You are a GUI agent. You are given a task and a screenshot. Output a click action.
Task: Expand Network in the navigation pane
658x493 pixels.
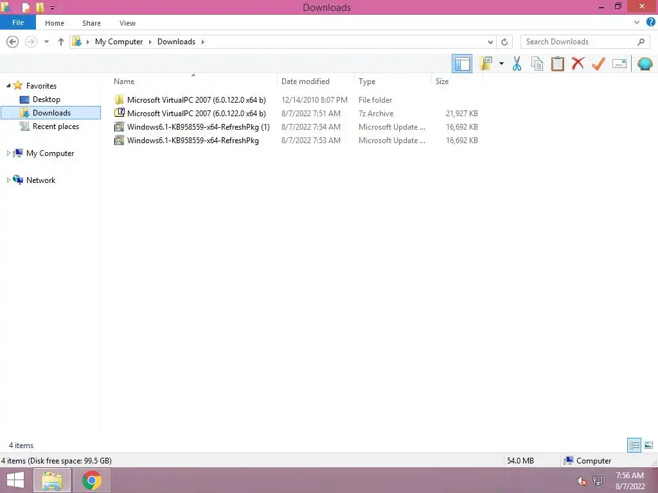[x=8, y=180]
